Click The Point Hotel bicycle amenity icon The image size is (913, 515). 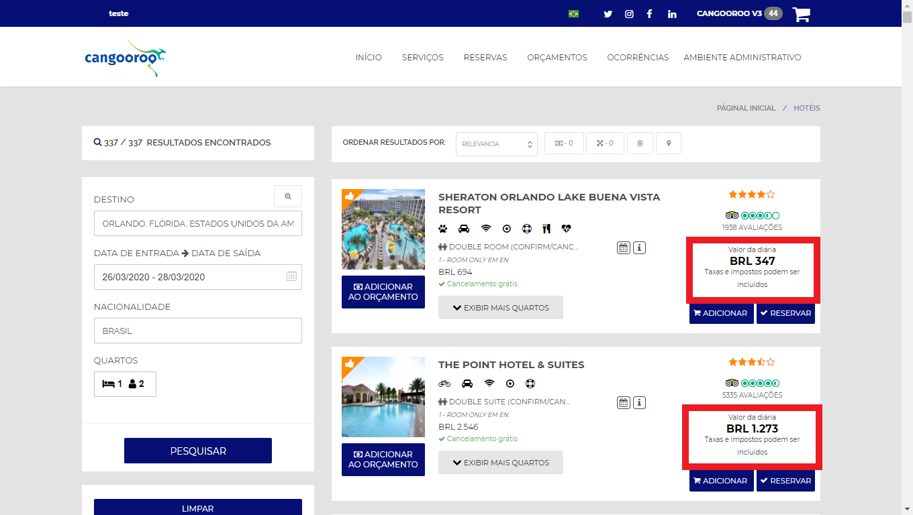point(444,384)
